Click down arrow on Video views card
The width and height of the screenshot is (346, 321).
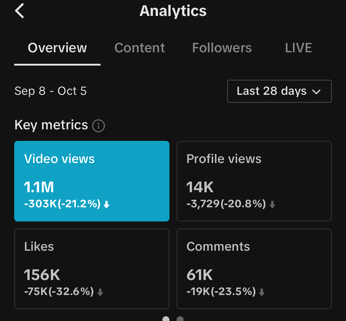coord(107,205)
